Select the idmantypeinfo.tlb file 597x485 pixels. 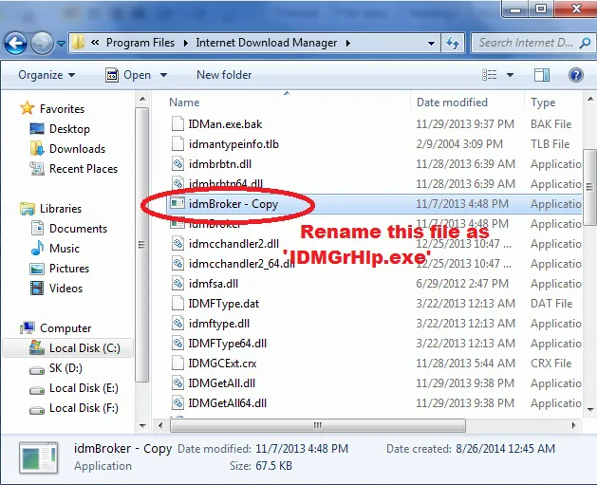coord(233,144)
